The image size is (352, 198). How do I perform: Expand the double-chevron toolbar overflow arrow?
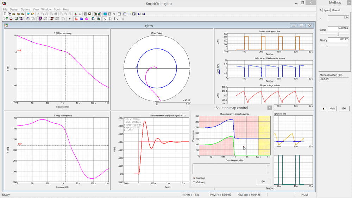[70, 19]
